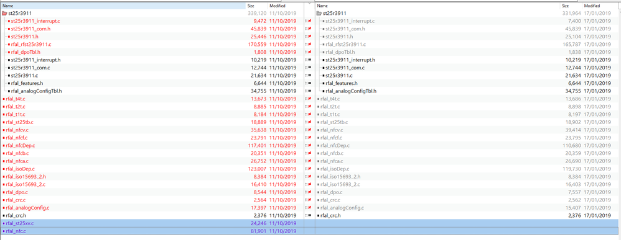This screenshot has height=240, width=621.
Task: Click the equal indicator for st25r3911_interrupt.h
Action: [310, 60]
